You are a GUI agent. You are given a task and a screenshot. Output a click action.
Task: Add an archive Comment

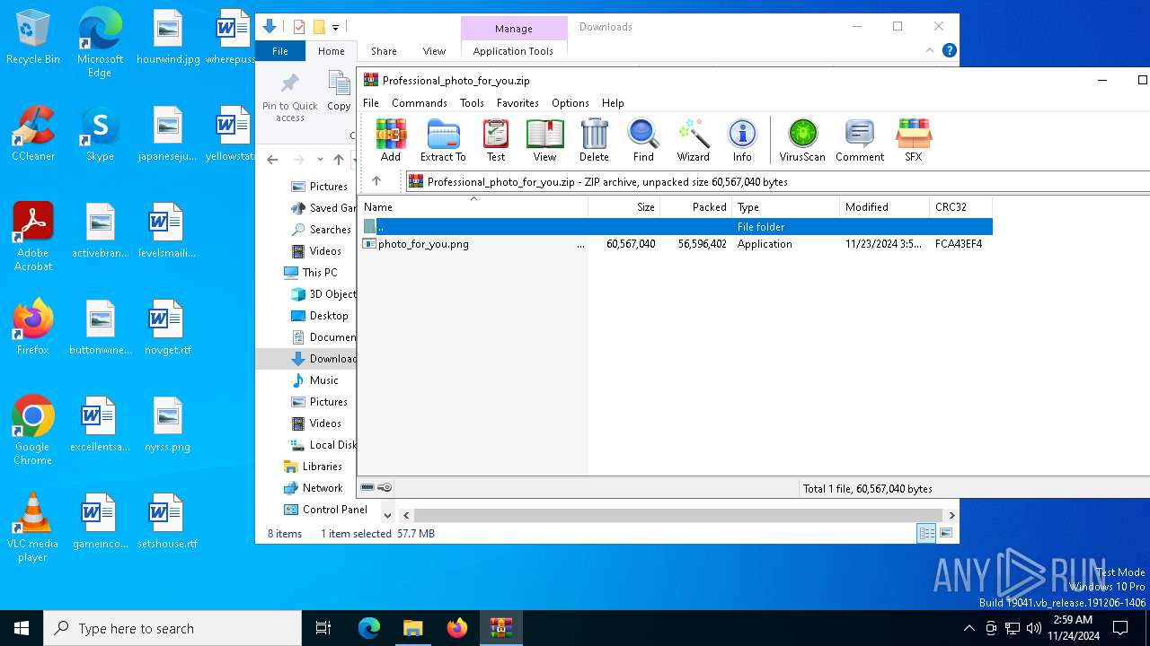point(860,141)
